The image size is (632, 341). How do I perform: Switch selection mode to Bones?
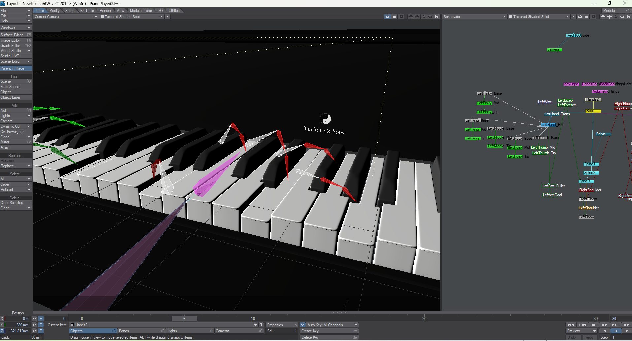click(142, 331)
